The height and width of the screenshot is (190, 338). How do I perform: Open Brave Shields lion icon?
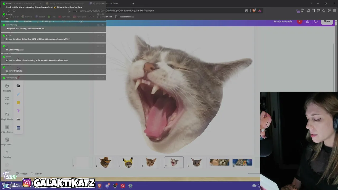(254, 11)
